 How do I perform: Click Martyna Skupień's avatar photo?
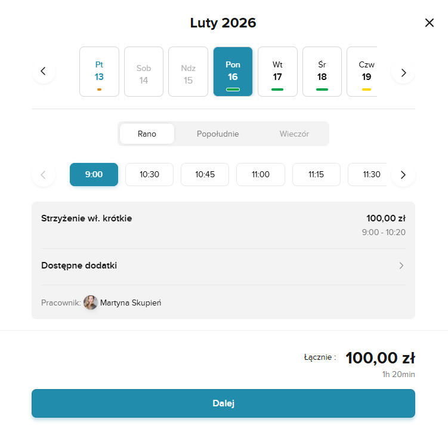click(x=91, y=303)
